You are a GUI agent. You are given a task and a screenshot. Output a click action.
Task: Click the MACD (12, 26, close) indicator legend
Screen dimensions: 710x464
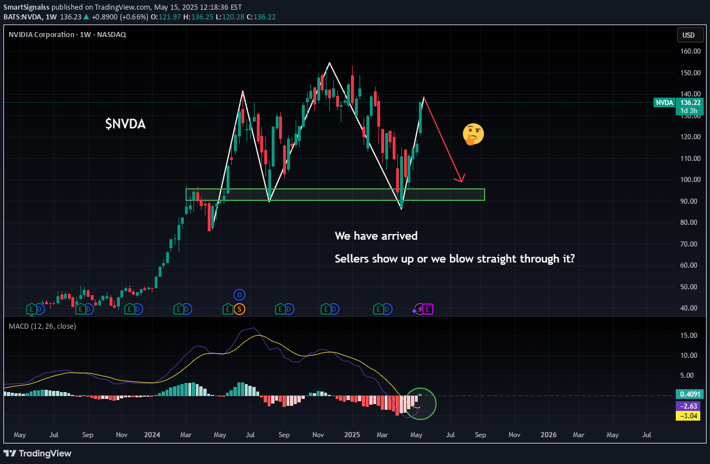[42, 326]
